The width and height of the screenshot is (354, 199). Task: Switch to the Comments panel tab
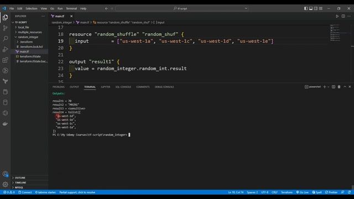pyautogui.click(x=143, y=87)
